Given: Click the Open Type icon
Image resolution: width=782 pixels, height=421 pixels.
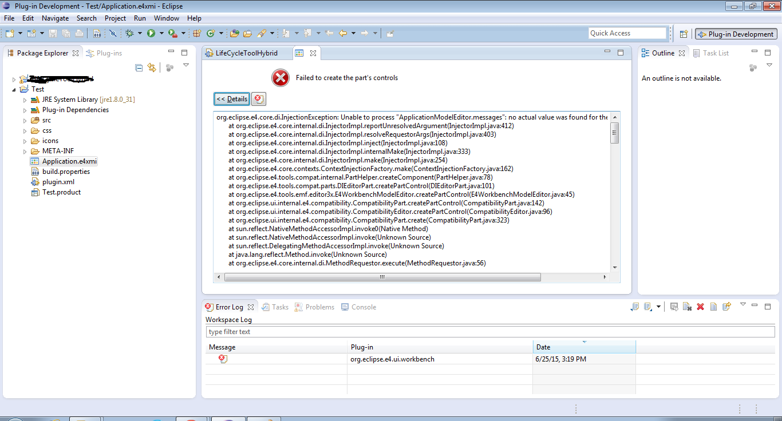Looking at the screenshot, I should 234,34.
